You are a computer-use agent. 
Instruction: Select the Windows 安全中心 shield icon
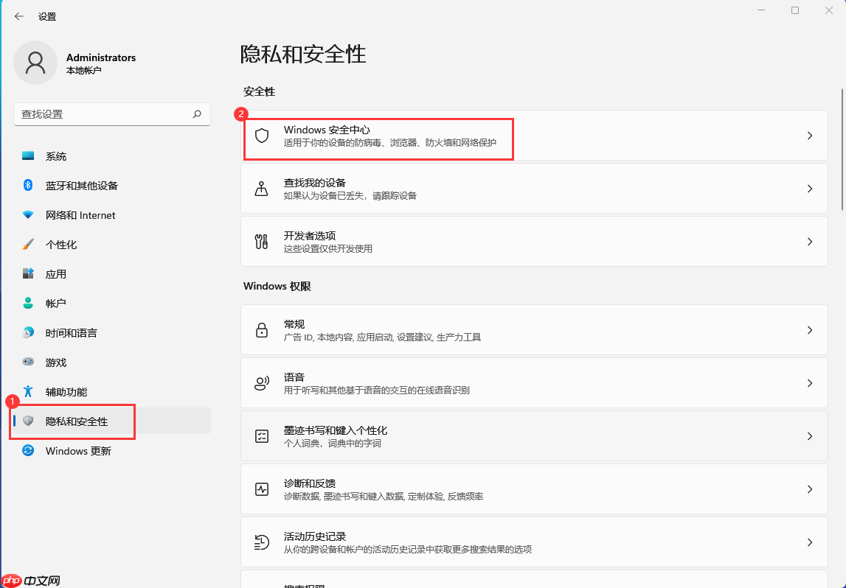[262, 134]
